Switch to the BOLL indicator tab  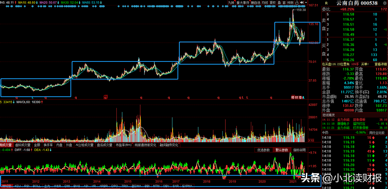click(37, 186)
